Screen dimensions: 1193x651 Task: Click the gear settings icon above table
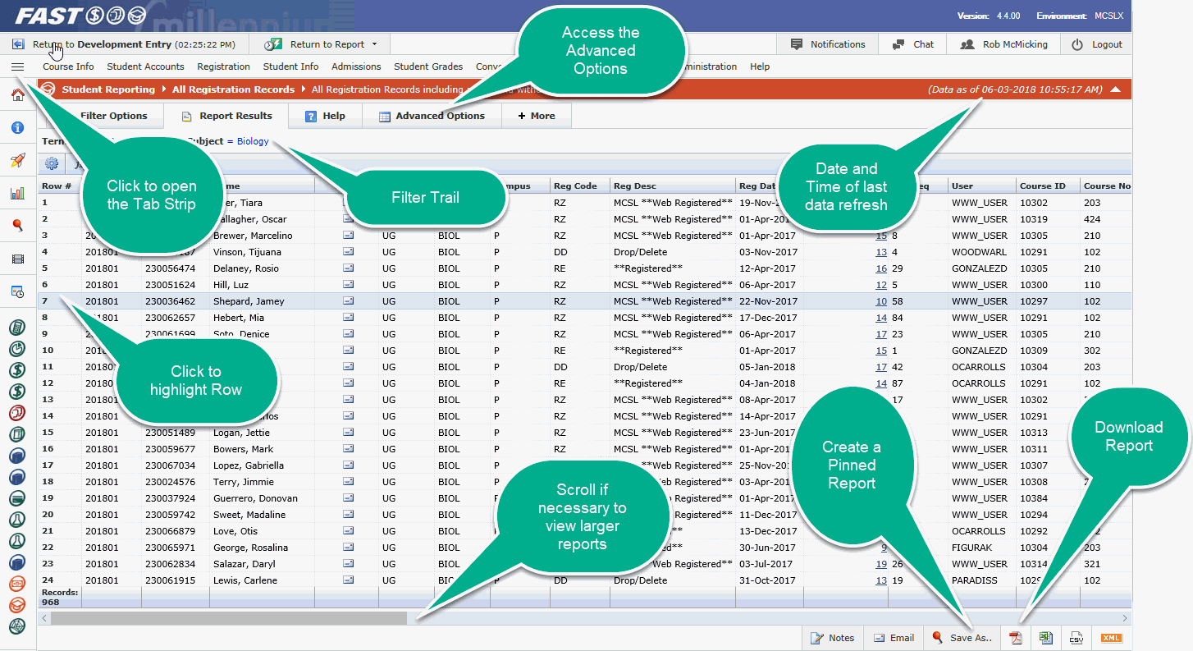point(52,164)
